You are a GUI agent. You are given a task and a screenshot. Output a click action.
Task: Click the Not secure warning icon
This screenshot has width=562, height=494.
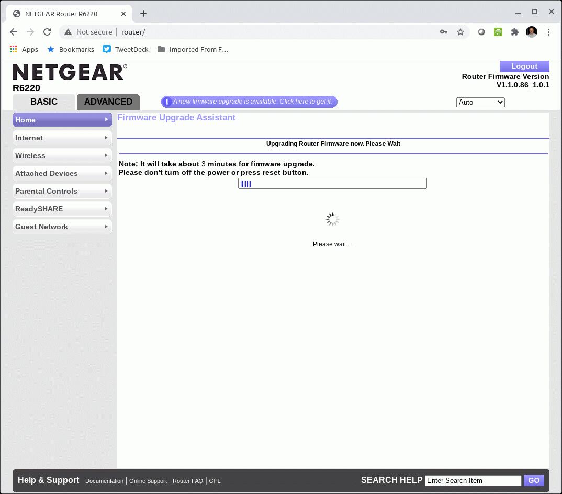pos(68,32)
